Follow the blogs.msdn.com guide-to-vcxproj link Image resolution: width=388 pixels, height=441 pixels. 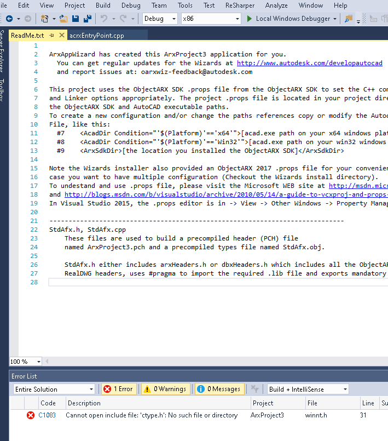coord(226,194)
